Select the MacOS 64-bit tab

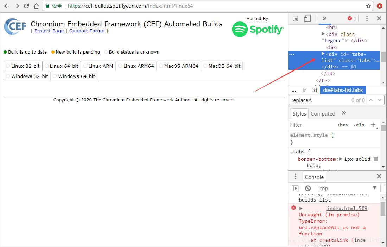(x=222, y=66)
